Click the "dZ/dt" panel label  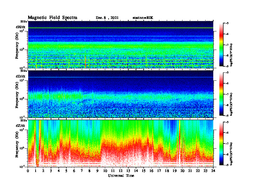[21, 126]
